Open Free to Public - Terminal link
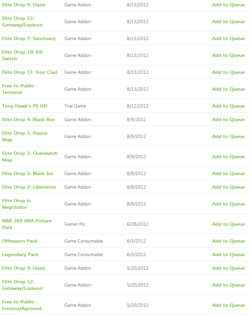This screenshot has width=252, height=315. pos(20,89)
